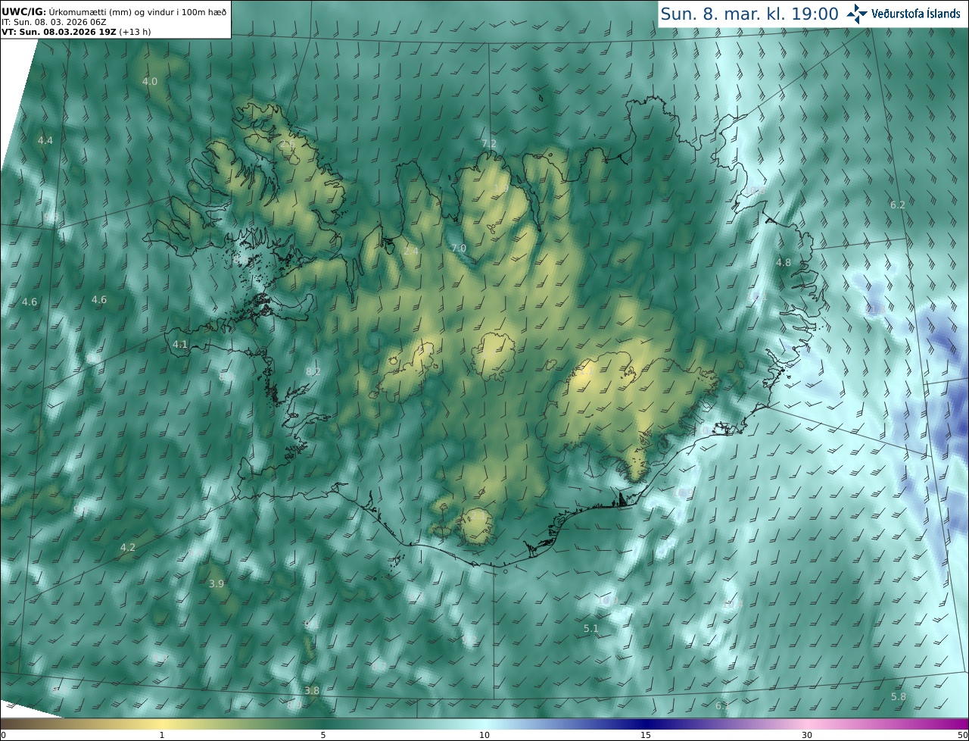This screenshot has width=969, height=741.
Task: Click the map value 4.2
Action: [x=128, y=547]
